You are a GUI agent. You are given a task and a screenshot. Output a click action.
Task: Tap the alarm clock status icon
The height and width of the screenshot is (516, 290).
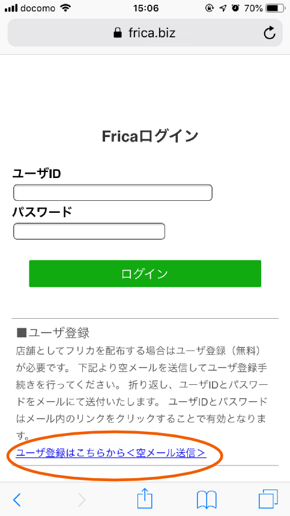235,8
